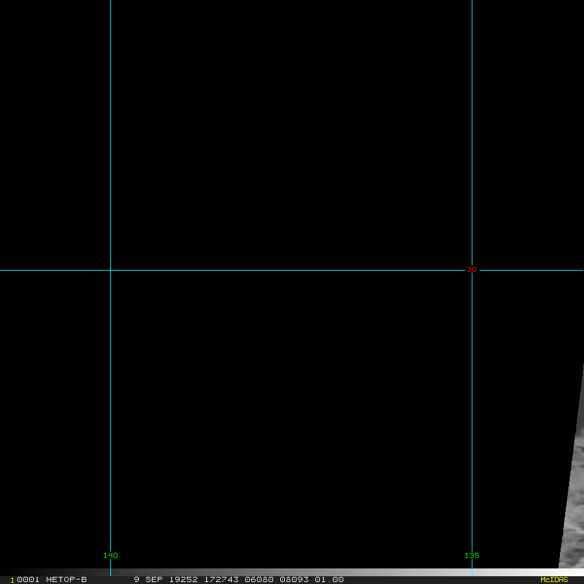Click the green longitude label 135
The image size is (584, 584).
472,555
